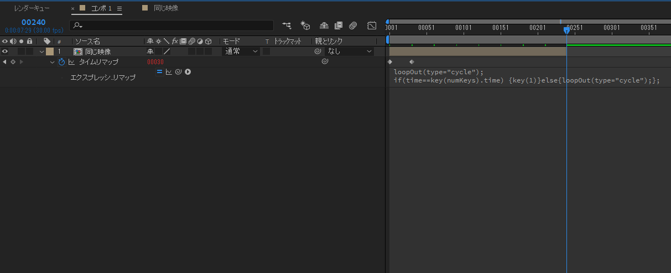Image resolution: width=671 pixels, height=273 pixels.
Task: Switch to the レンダーキュー tab
Action: 32,8
